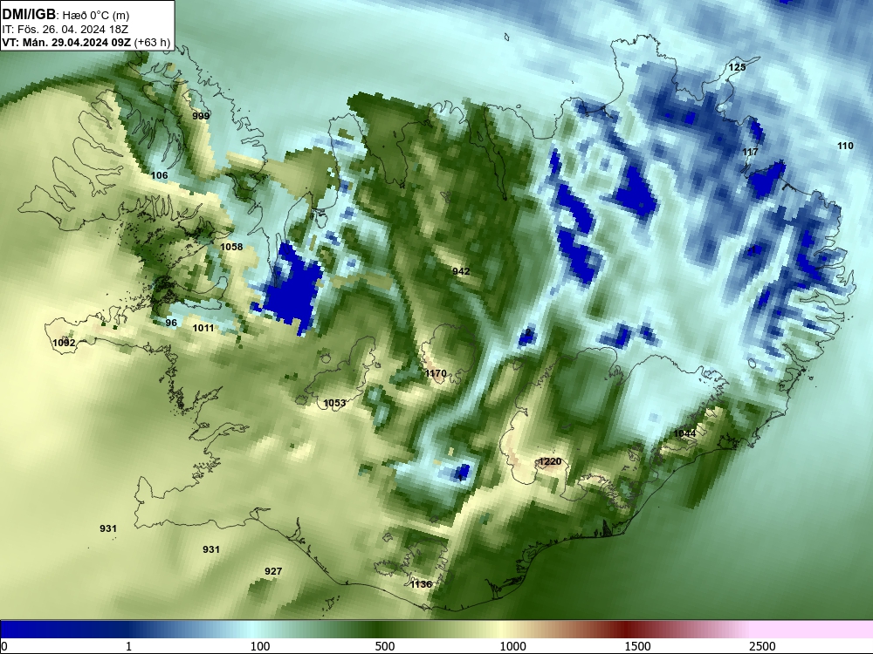Click the 106 value label

pos(159,175)
